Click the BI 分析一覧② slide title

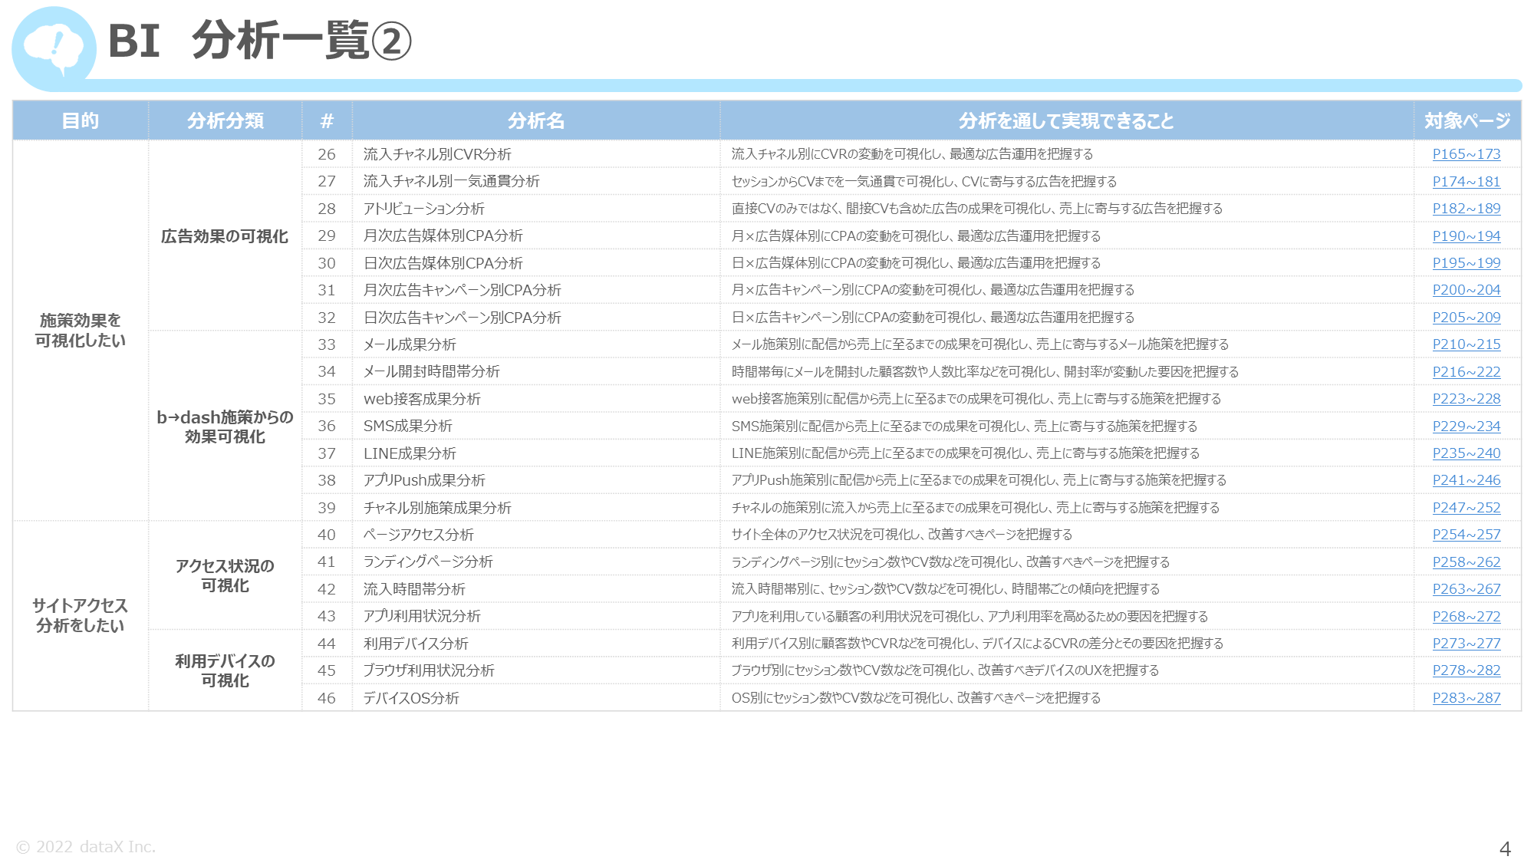(x=260, y=41)
